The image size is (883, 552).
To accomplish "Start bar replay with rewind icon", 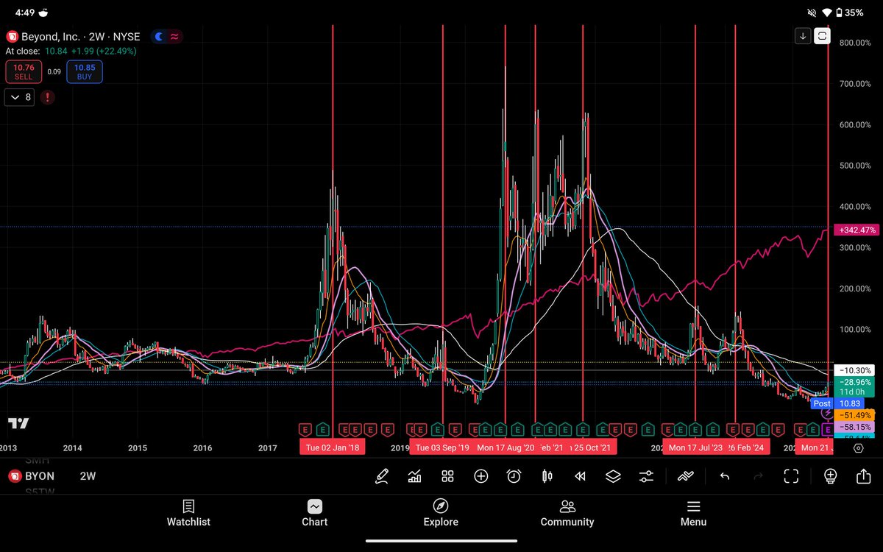I will (580, 476).
